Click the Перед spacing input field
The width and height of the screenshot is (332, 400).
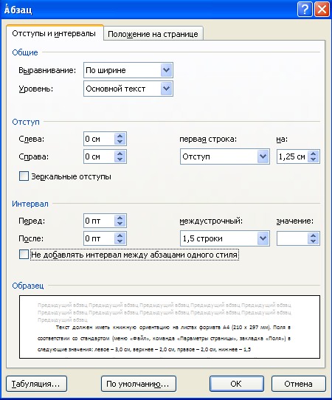point(99,221)
